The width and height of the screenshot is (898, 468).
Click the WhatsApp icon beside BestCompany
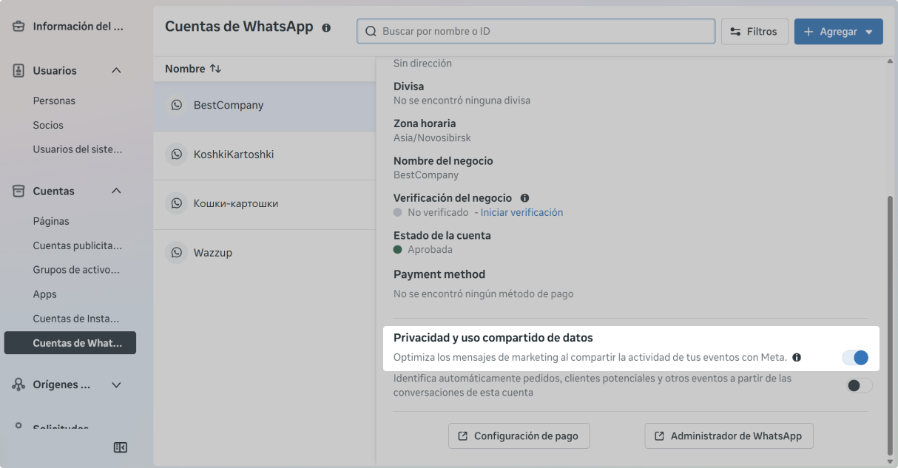click(x=176, y=104)
